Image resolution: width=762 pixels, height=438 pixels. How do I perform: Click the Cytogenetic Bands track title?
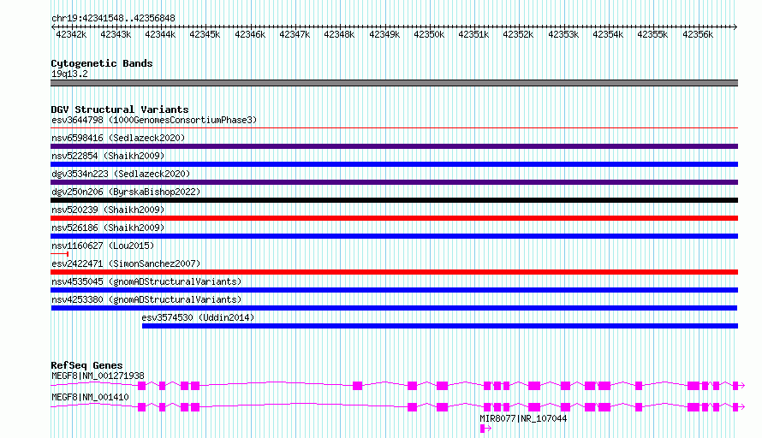[x=102, y=63]
